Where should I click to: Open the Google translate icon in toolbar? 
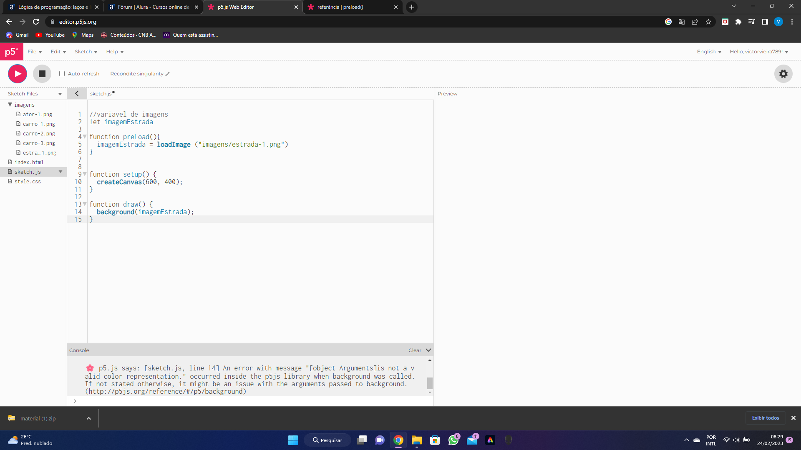click(682, 22)
